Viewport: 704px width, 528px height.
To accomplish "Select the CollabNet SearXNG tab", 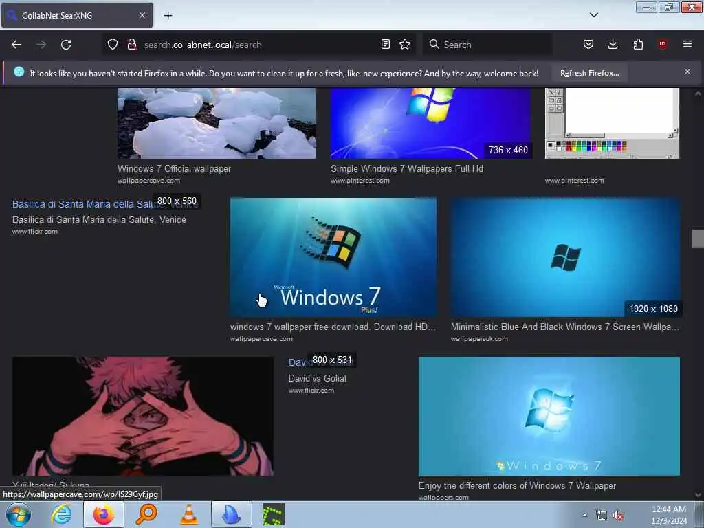I will click(x=77, y=15).
